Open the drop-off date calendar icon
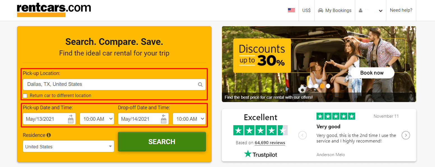The height and width of the screenshot is (167, 435). (x=164, y=119)
